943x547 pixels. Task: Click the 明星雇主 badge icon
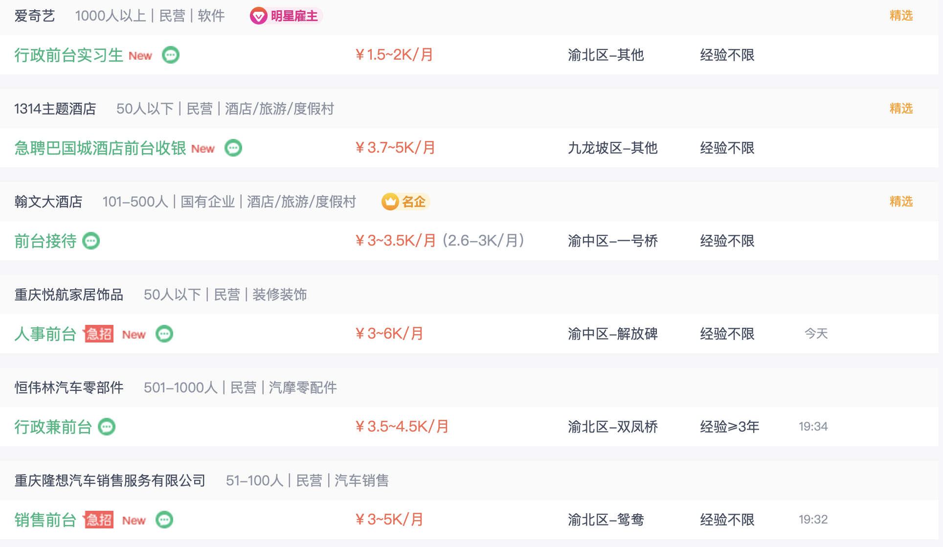[x=259, y=16]
